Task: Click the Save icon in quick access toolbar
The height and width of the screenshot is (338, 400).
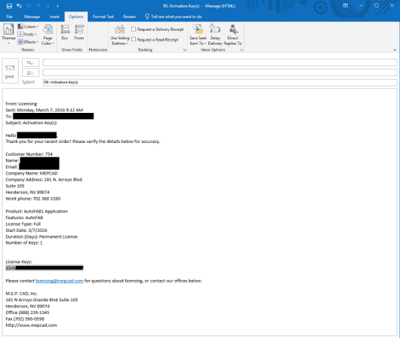Action: [9, 5]
